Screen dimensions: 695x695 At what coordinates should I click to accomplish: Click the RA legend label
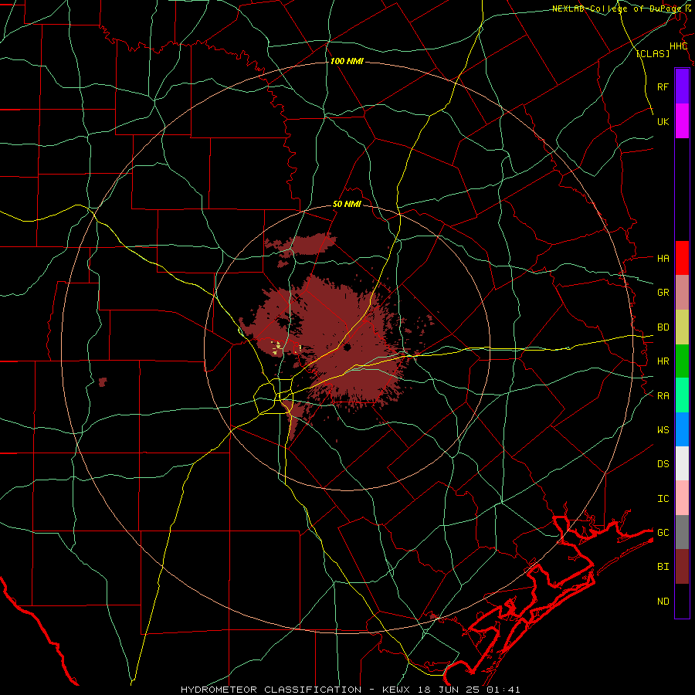click(663, 396)
